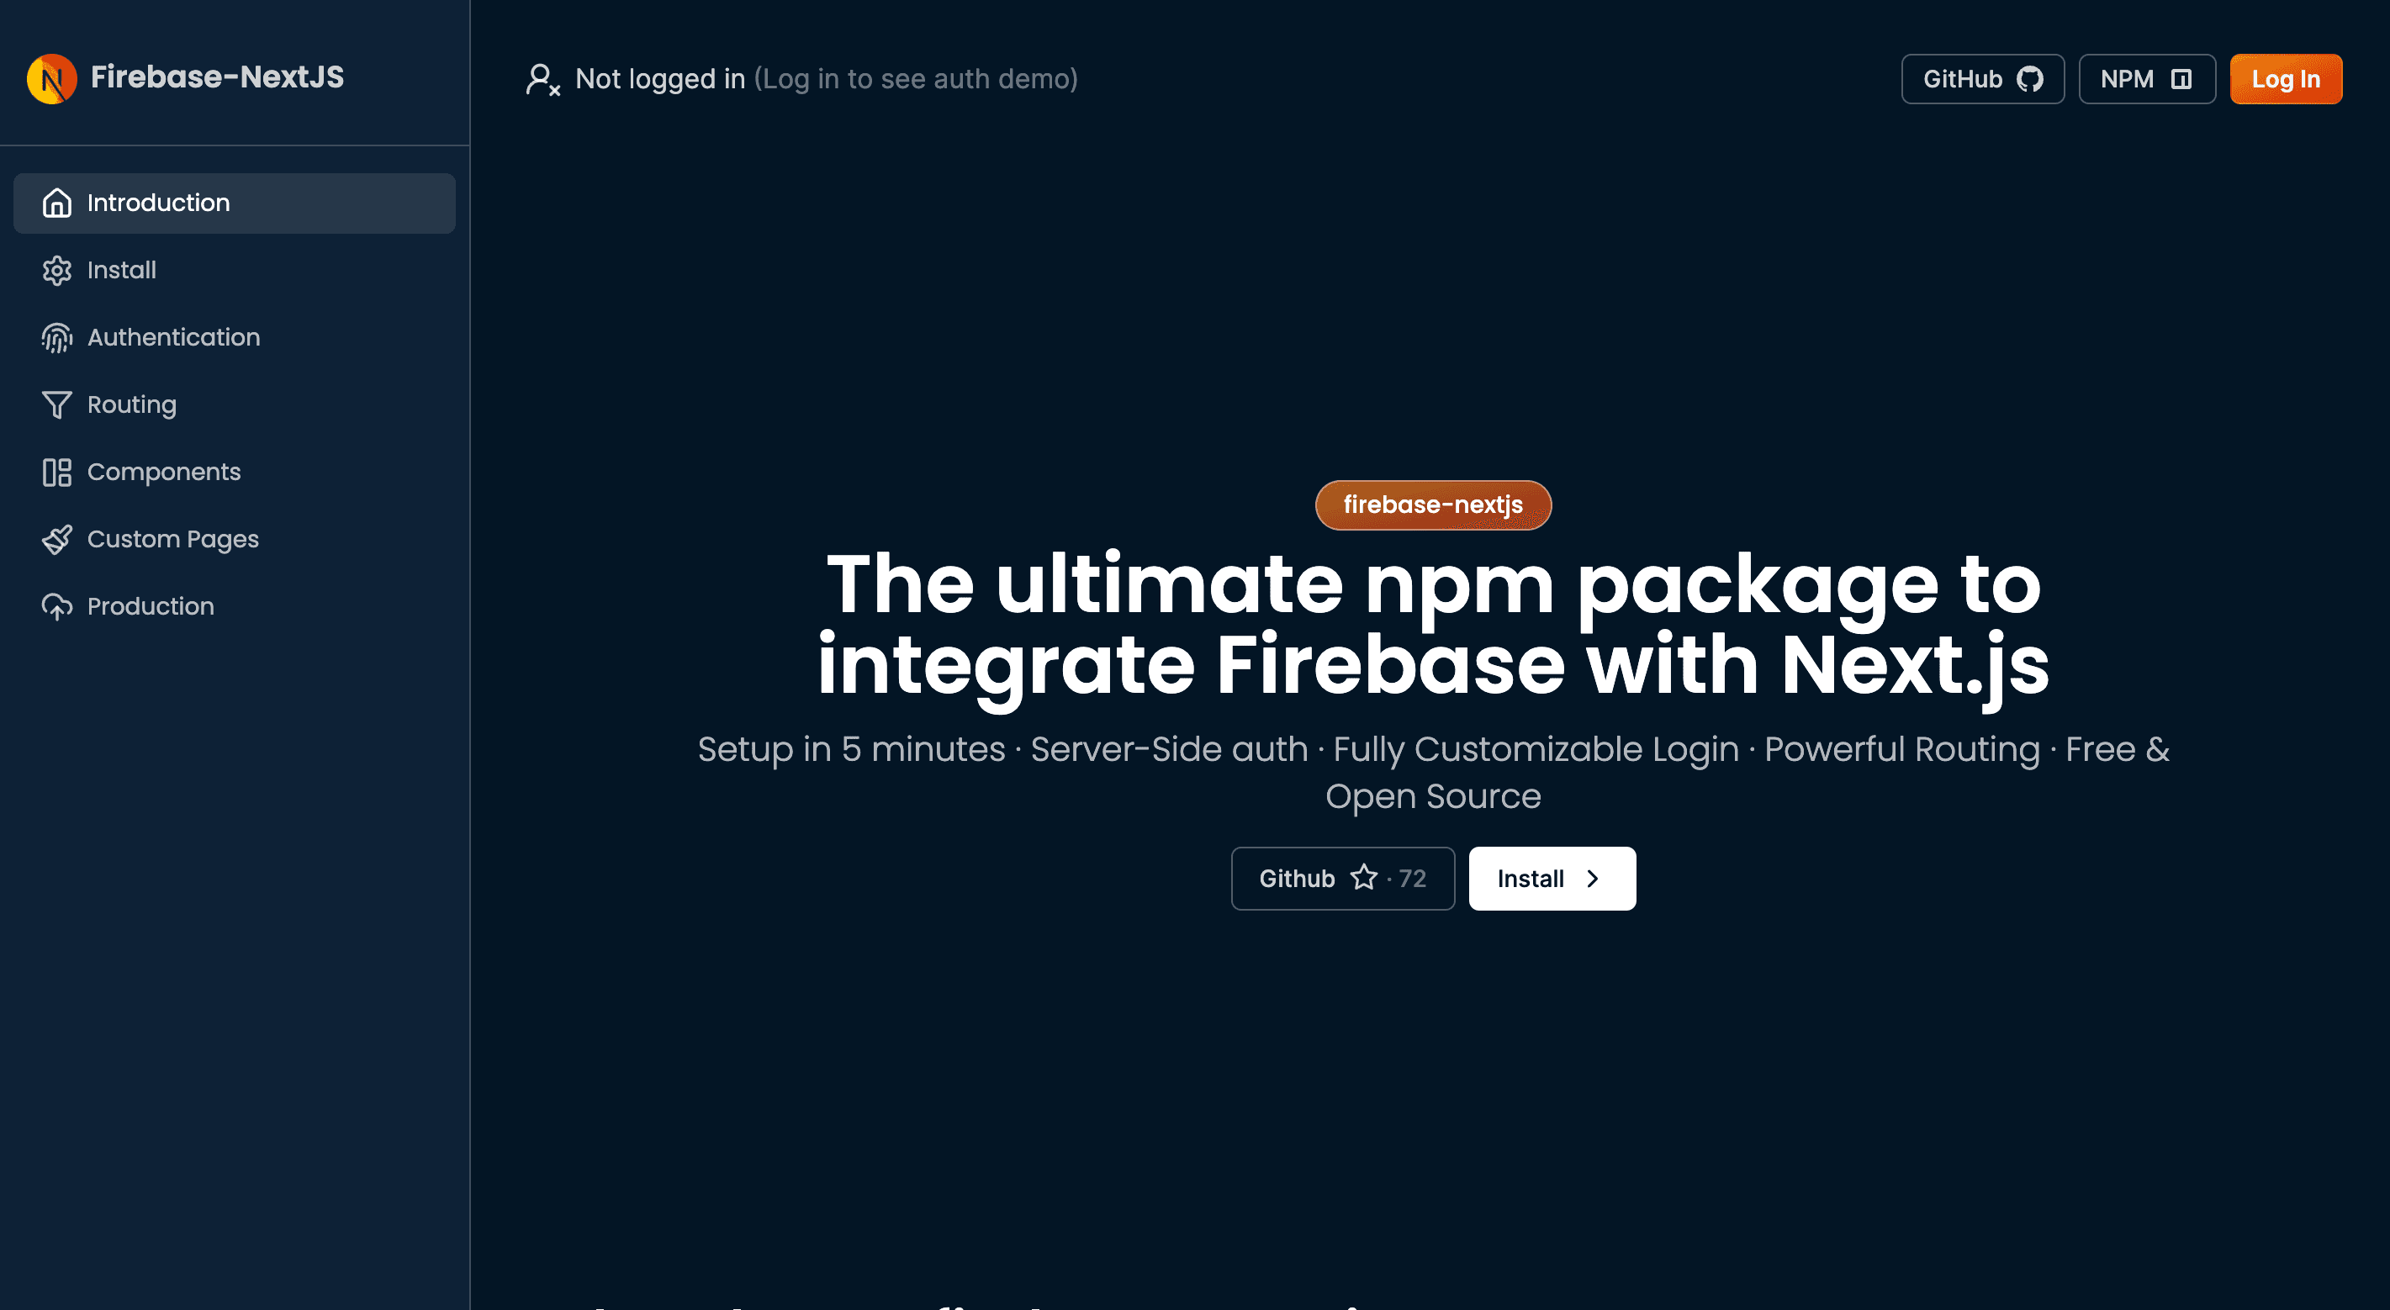Click the Github star count link
Viewport: 2390px width, 1310px height.
[1343, 878]
